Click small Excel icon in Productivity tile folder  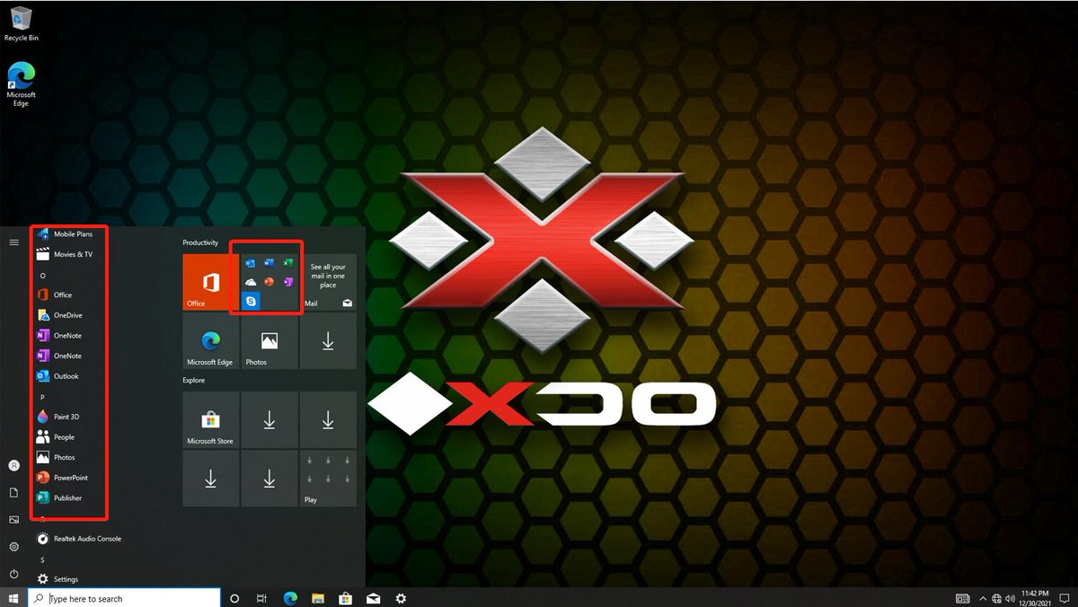[288, 262]
